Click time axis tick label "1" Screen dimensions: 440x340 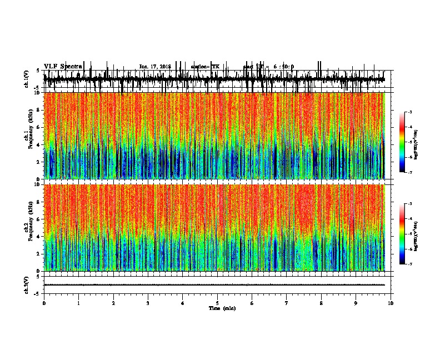pyautogui.click(x=78, y=303)
